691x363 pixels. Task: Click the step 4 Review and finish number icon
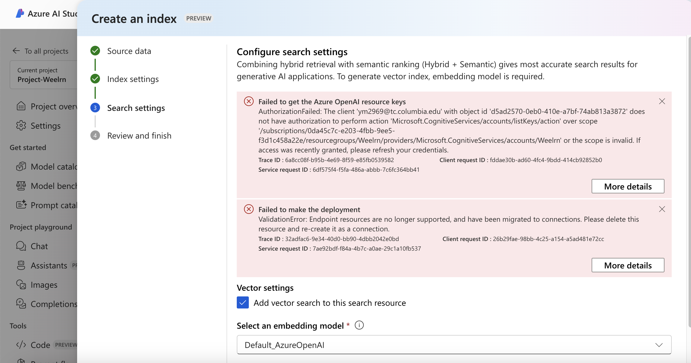tap(95, 135)
